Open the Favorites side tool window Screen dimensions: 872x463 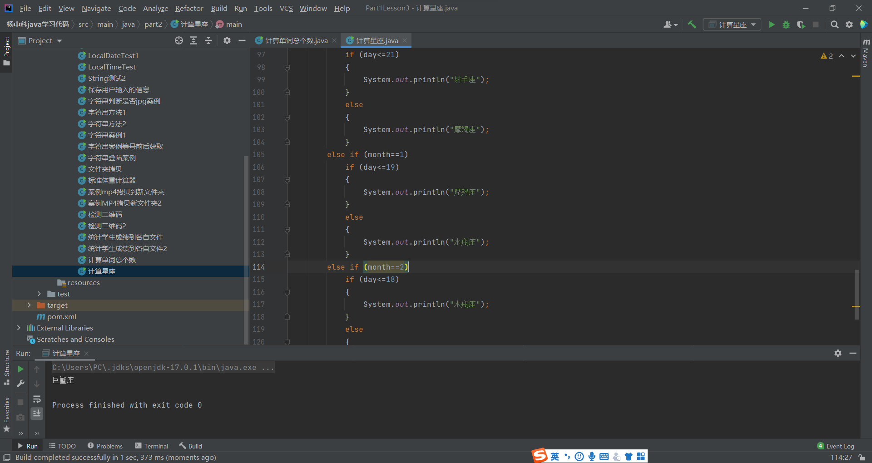(6, 414)
